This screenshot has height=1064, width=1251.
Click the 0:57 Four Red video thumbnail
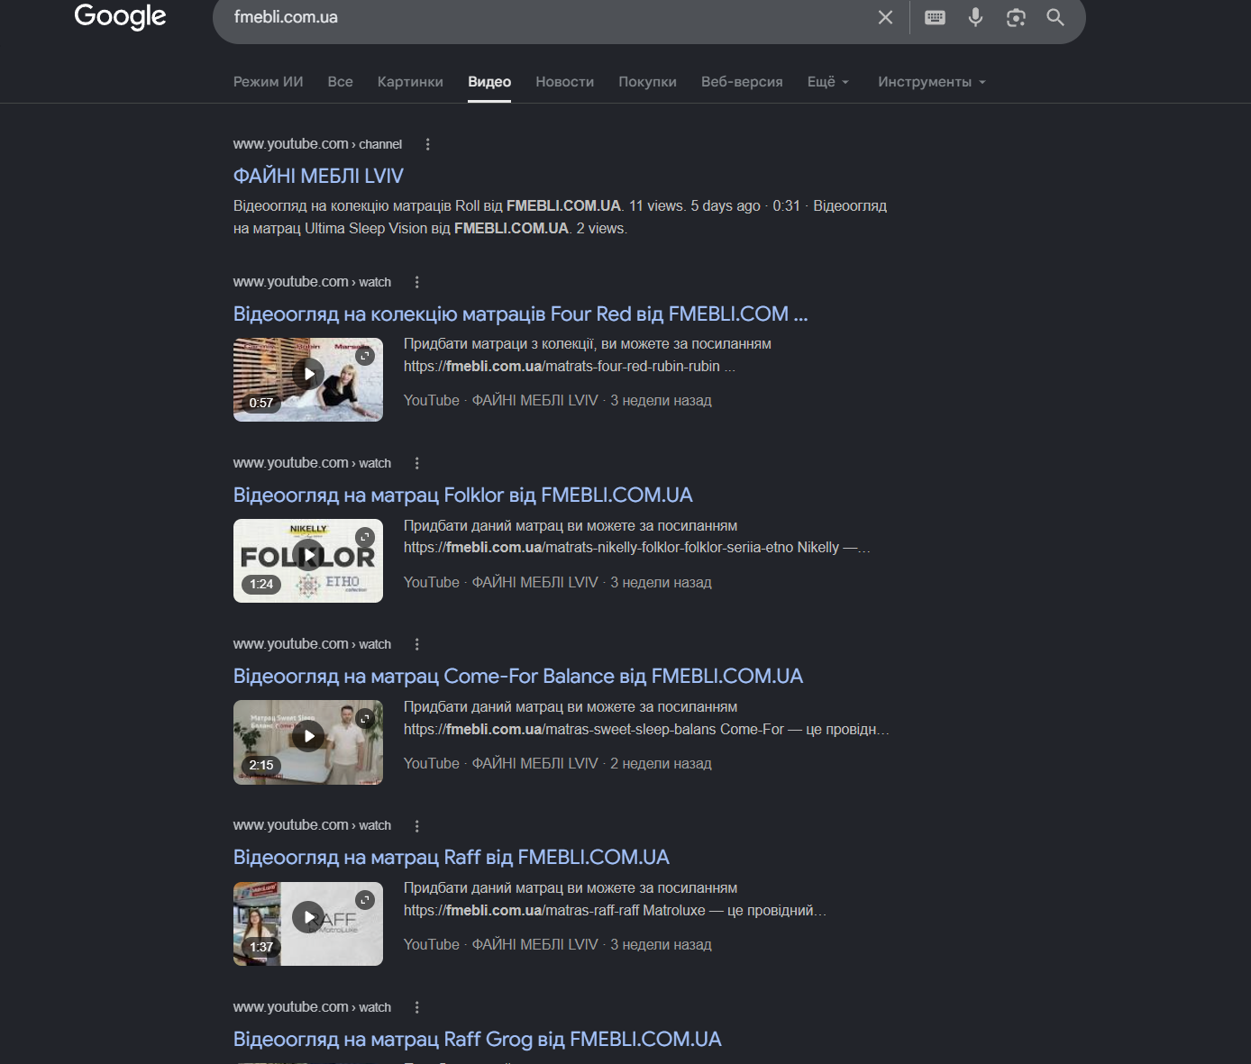click(x=308, y=379)
